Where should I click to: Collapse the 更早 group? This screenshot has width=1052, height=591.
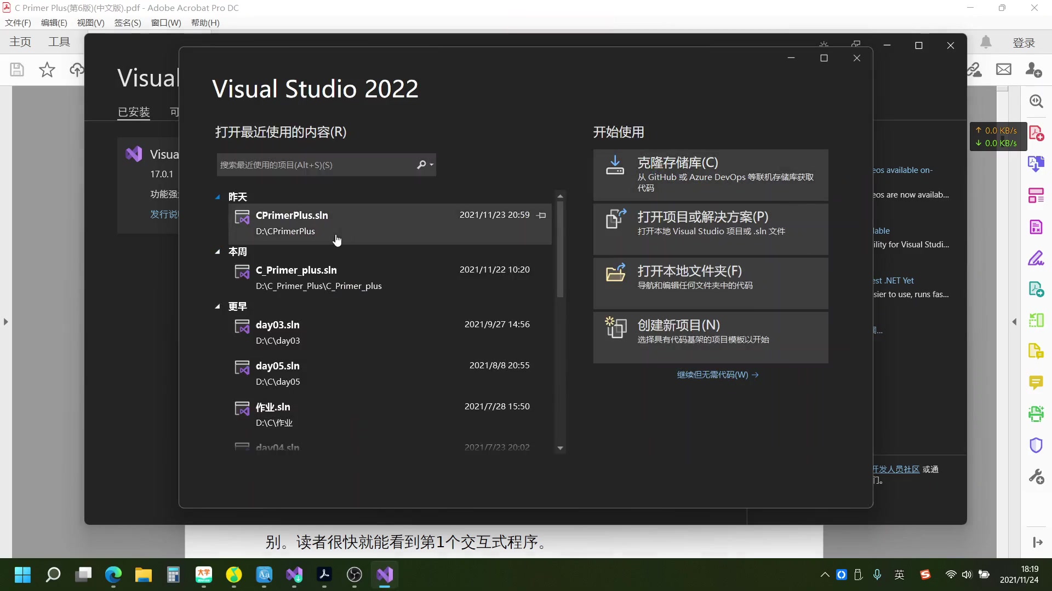[218, 306]
